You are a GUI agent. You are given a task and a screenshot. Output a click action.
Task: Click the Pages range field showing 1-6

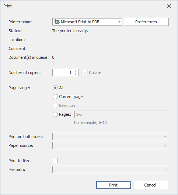[x=121, y=114]
